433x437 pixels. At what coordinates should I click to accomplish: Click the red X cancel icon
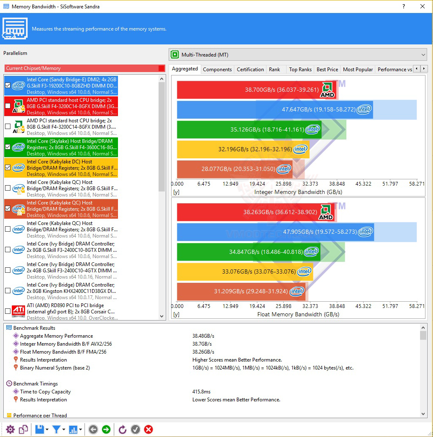tap(149, 429)
